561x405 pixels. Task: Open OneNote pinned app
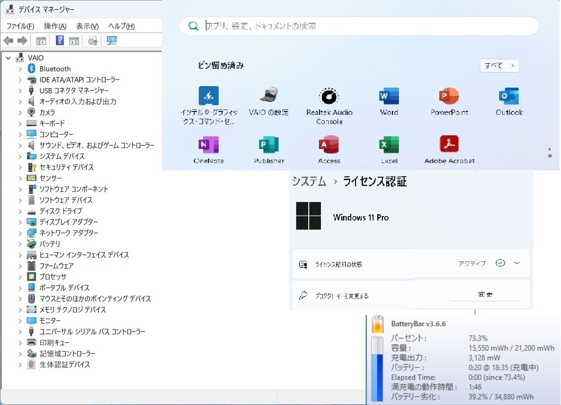click(x=208, y=145)
